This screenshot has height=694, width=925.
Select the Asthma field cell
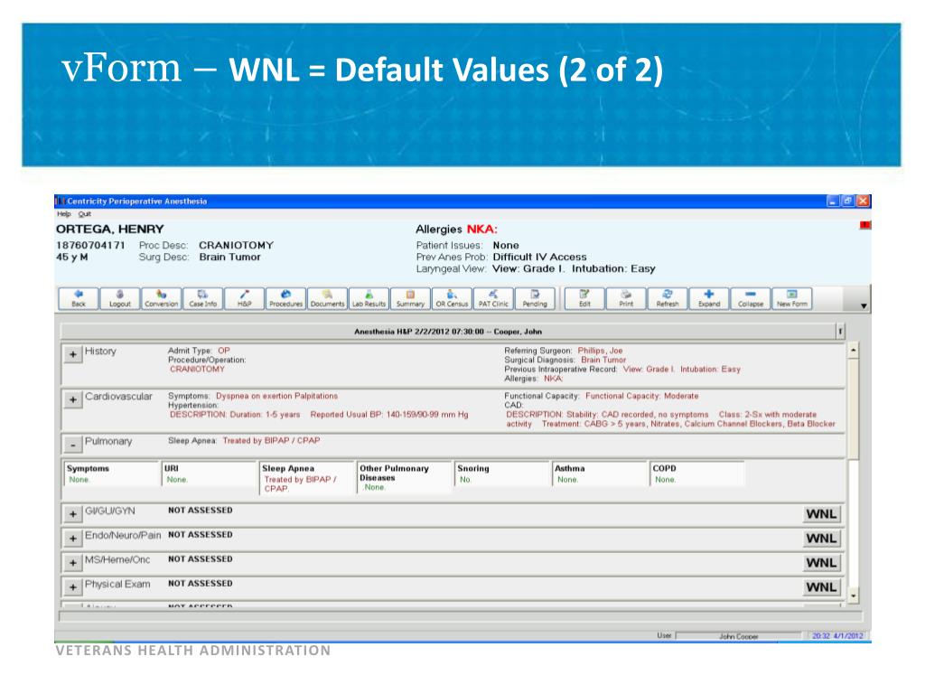pyautogui.click(x=599, y=474)
